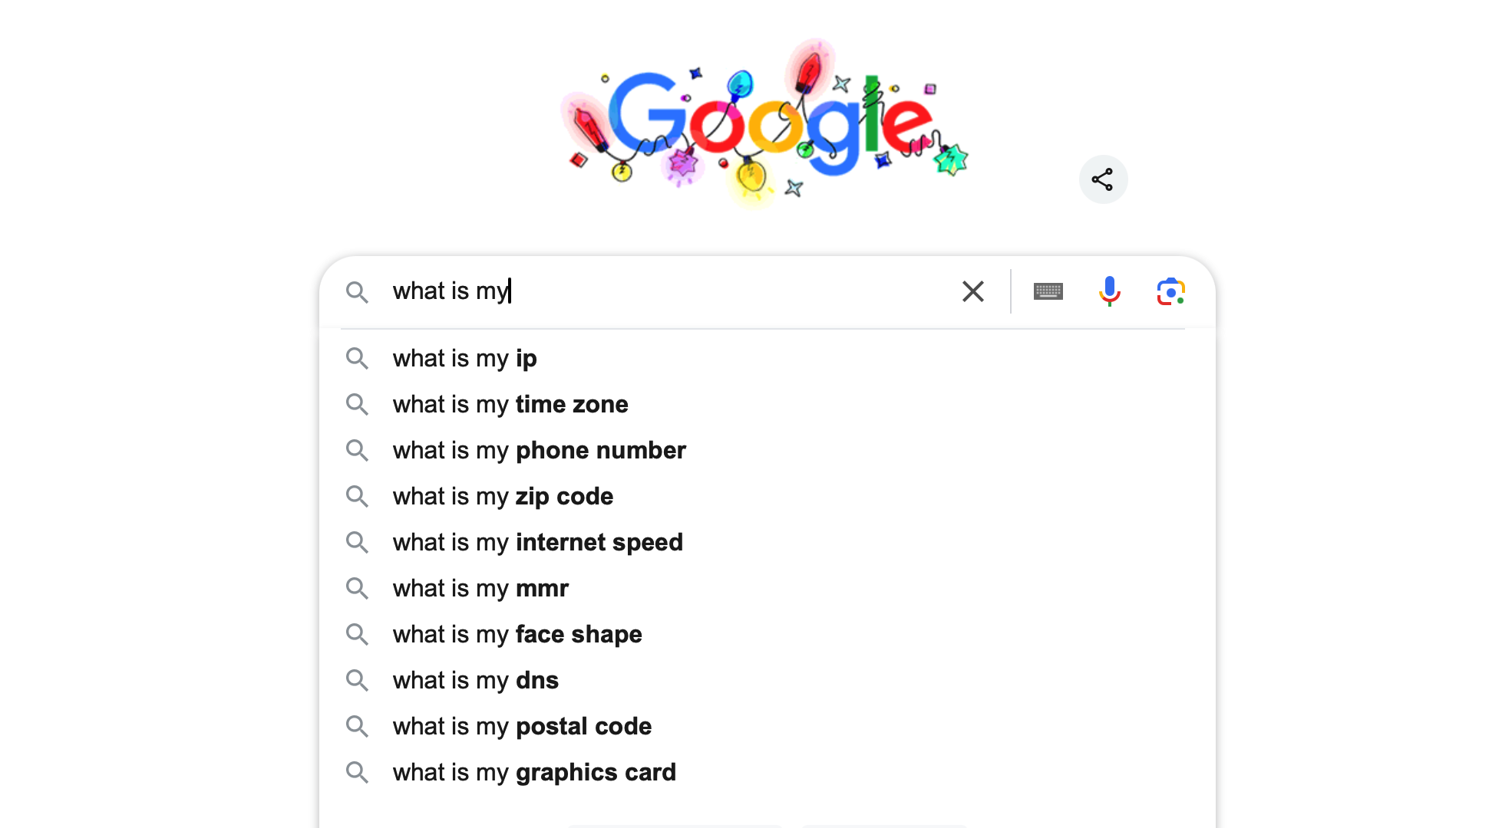The image size is (1512, 828).
Task: Click the share icon on Google Doodle
Action: [1101, 180]
